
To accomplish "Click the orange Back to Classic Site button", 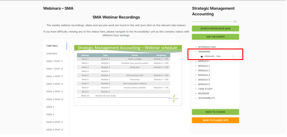I will 216,121.
